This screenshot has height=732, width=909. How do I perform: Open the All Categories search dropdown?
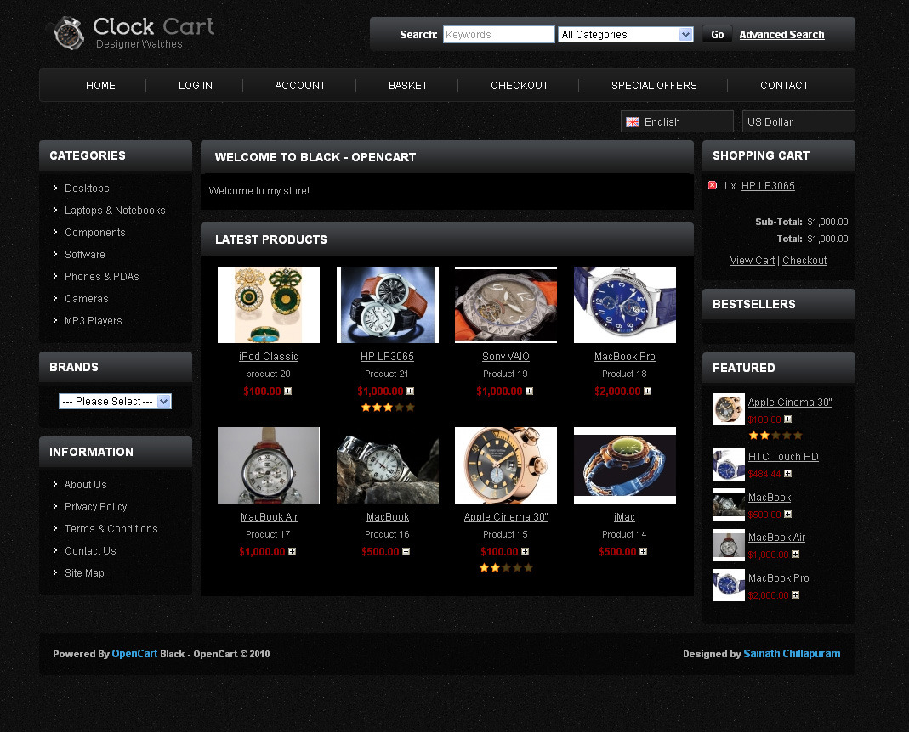point(626,35)
